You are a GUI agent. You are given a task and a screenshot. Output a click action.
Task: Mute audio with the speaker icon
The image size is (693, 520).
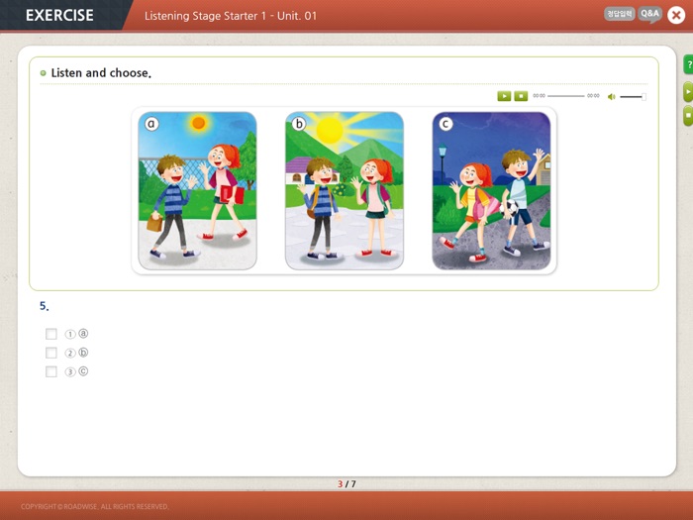click(611, 96)
